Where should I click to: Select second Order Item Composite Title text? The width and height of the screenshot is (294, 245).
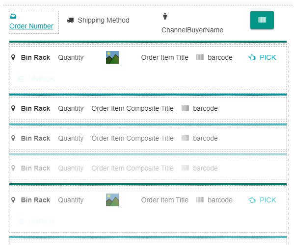[x=133, y=138]
